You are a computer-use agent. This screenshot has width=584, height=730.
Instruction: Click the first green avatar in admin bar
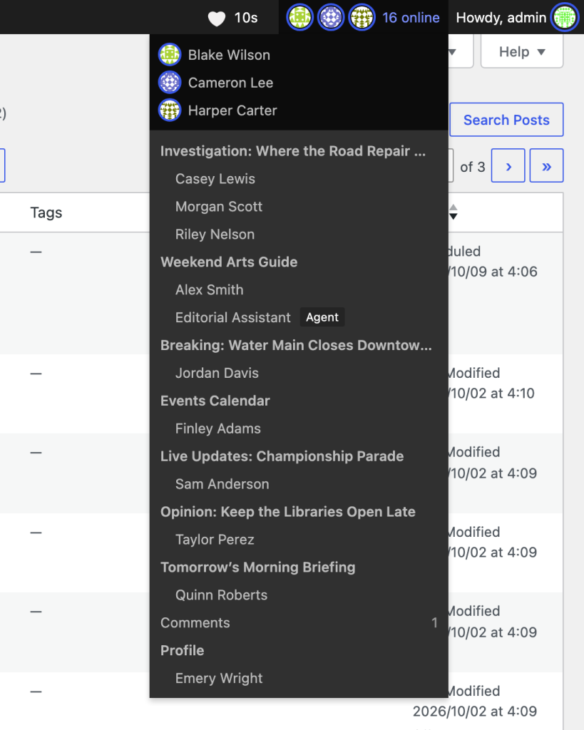tap(299, 17)
